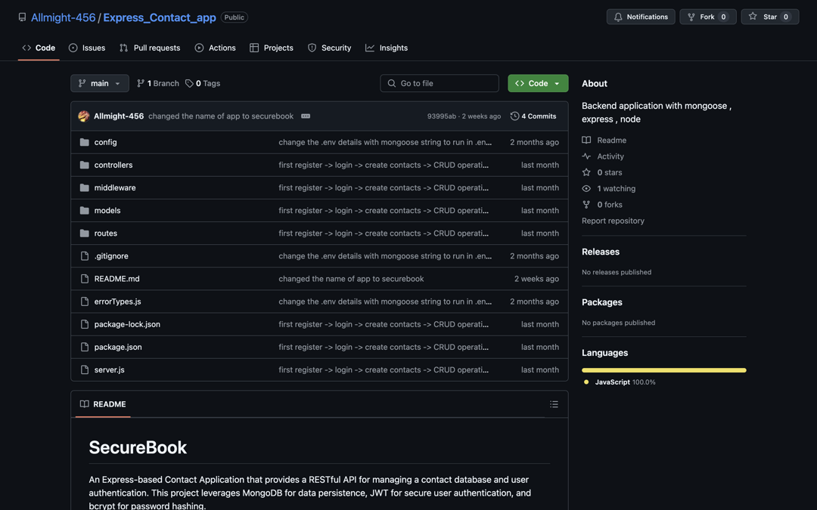Open the Express_Contact_app repository link
This screenshot has width=817, height=510.
tap(160, 17)
